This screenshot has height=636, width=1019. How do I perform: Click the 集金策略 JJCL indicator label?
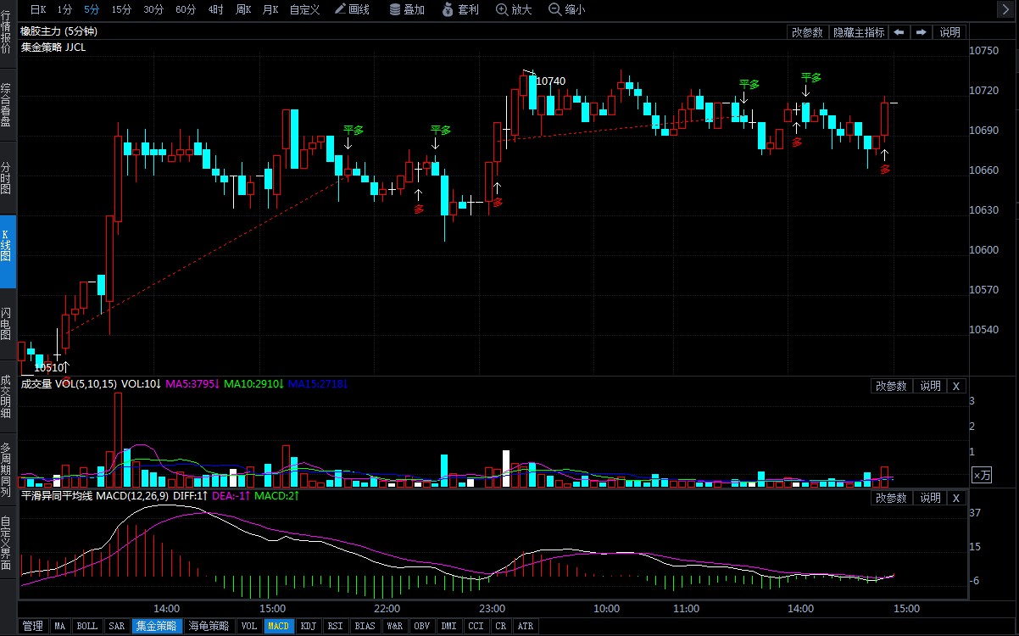[x=53, y=47]
